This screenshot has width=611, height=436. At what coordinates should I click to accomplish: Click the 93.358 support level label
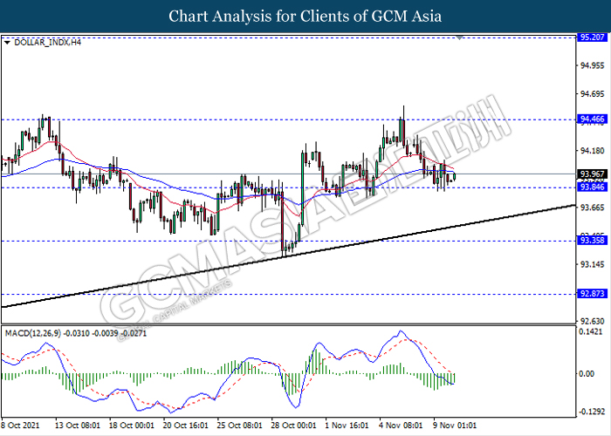(593, 240)
